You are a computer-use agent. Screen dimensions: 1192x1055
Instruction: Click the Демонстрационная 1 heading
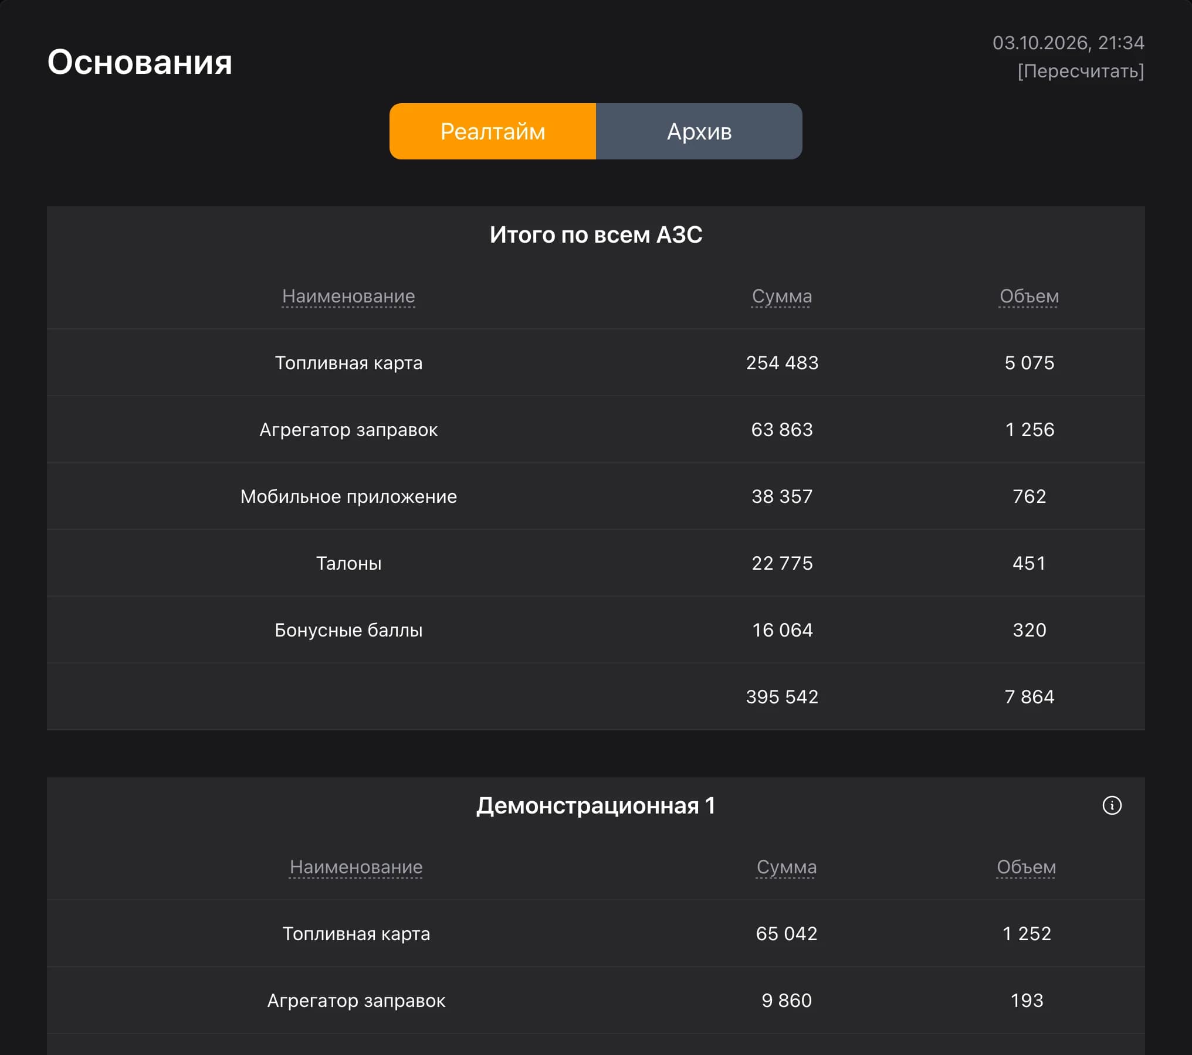pyautogui.click(x=596, y=805)
